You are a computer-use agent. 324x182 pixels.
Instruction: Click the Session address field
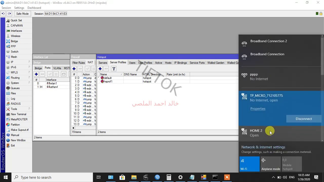pyautogui.click(x=56, y=14)
